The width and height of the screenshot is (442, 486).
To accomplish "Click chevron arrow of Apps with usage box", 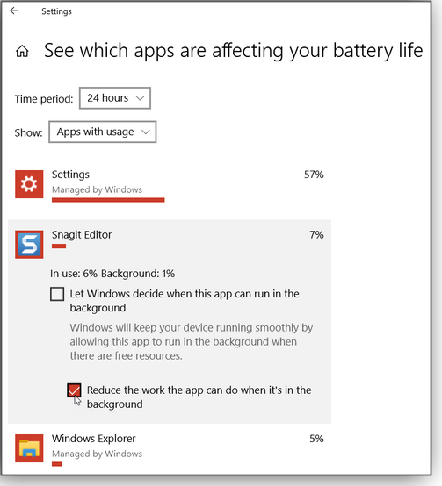I will coord(146,132).
